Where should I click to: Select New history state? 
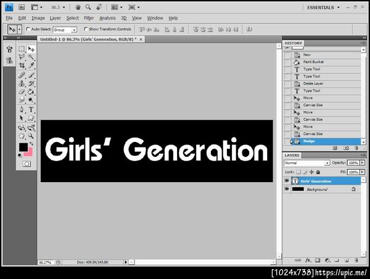point(322,54)
